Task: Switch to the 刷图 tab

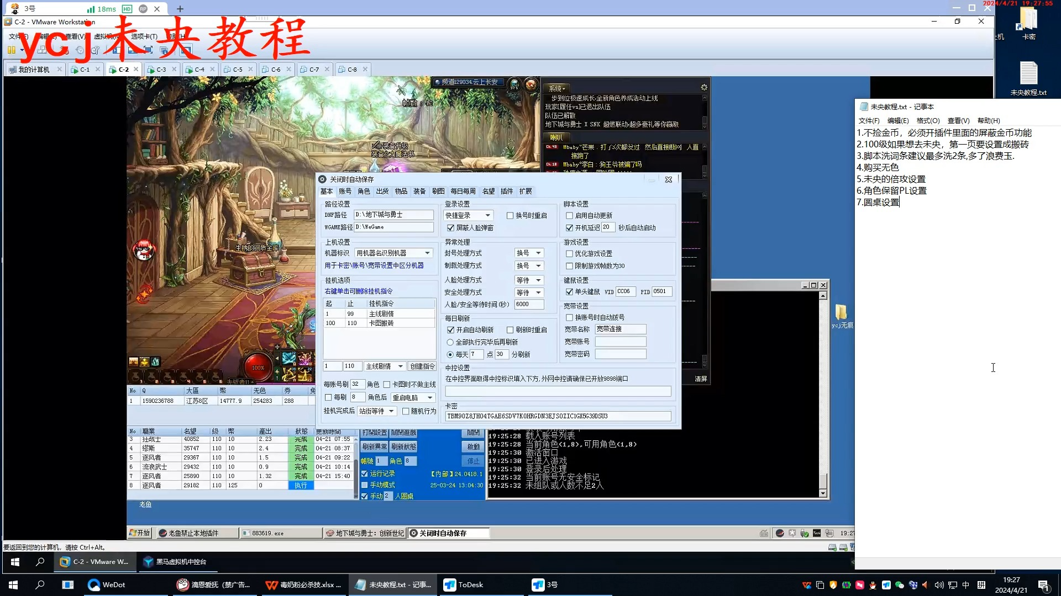Action: click(x=438, y=191)
